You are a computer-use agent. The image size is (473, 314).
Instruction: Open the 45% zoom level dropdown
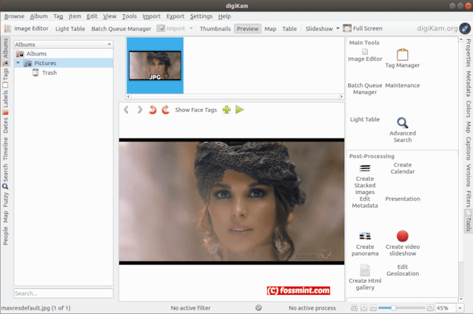pyautogui.click(x=460, y=307)
